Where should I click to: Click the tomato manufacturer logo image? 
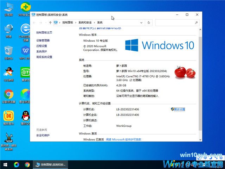click(x=185, y=72)
